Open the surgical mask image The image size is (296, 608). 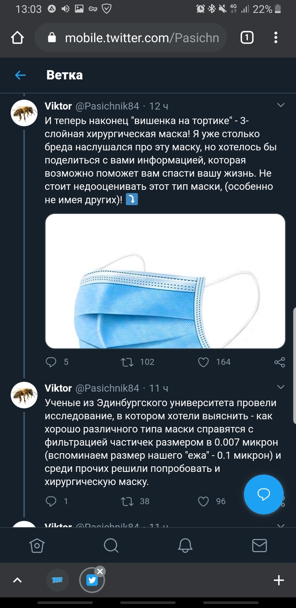click(165, 281)
